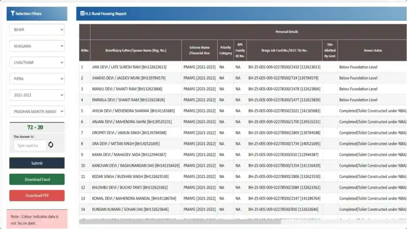Click the horizontal scrollbar under the table
Image resolution: width=407 pixels, height=229 pixels.
pos(180,222)
